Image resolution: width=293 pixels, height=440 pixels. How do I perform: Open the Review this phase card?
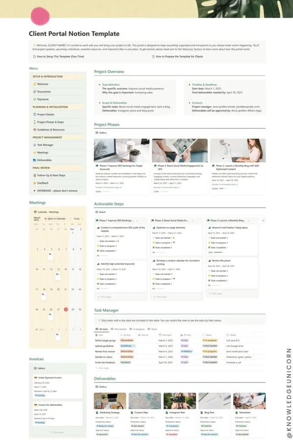[x=232, y=273]
